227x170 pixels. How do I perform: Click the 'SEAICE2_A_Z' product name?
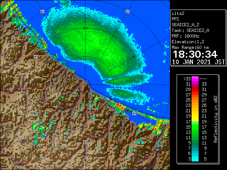(186, 25)
